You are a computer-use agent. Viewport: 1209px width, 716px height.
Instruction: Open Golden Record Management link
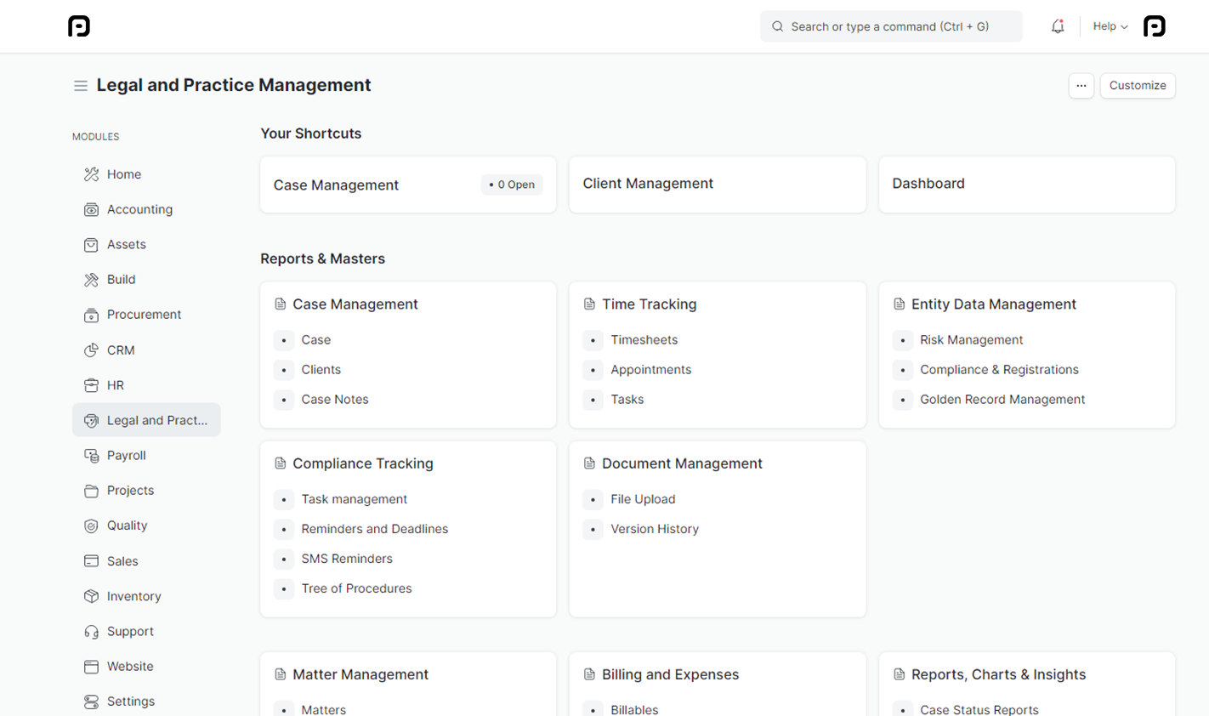[x=1002, y=400]
